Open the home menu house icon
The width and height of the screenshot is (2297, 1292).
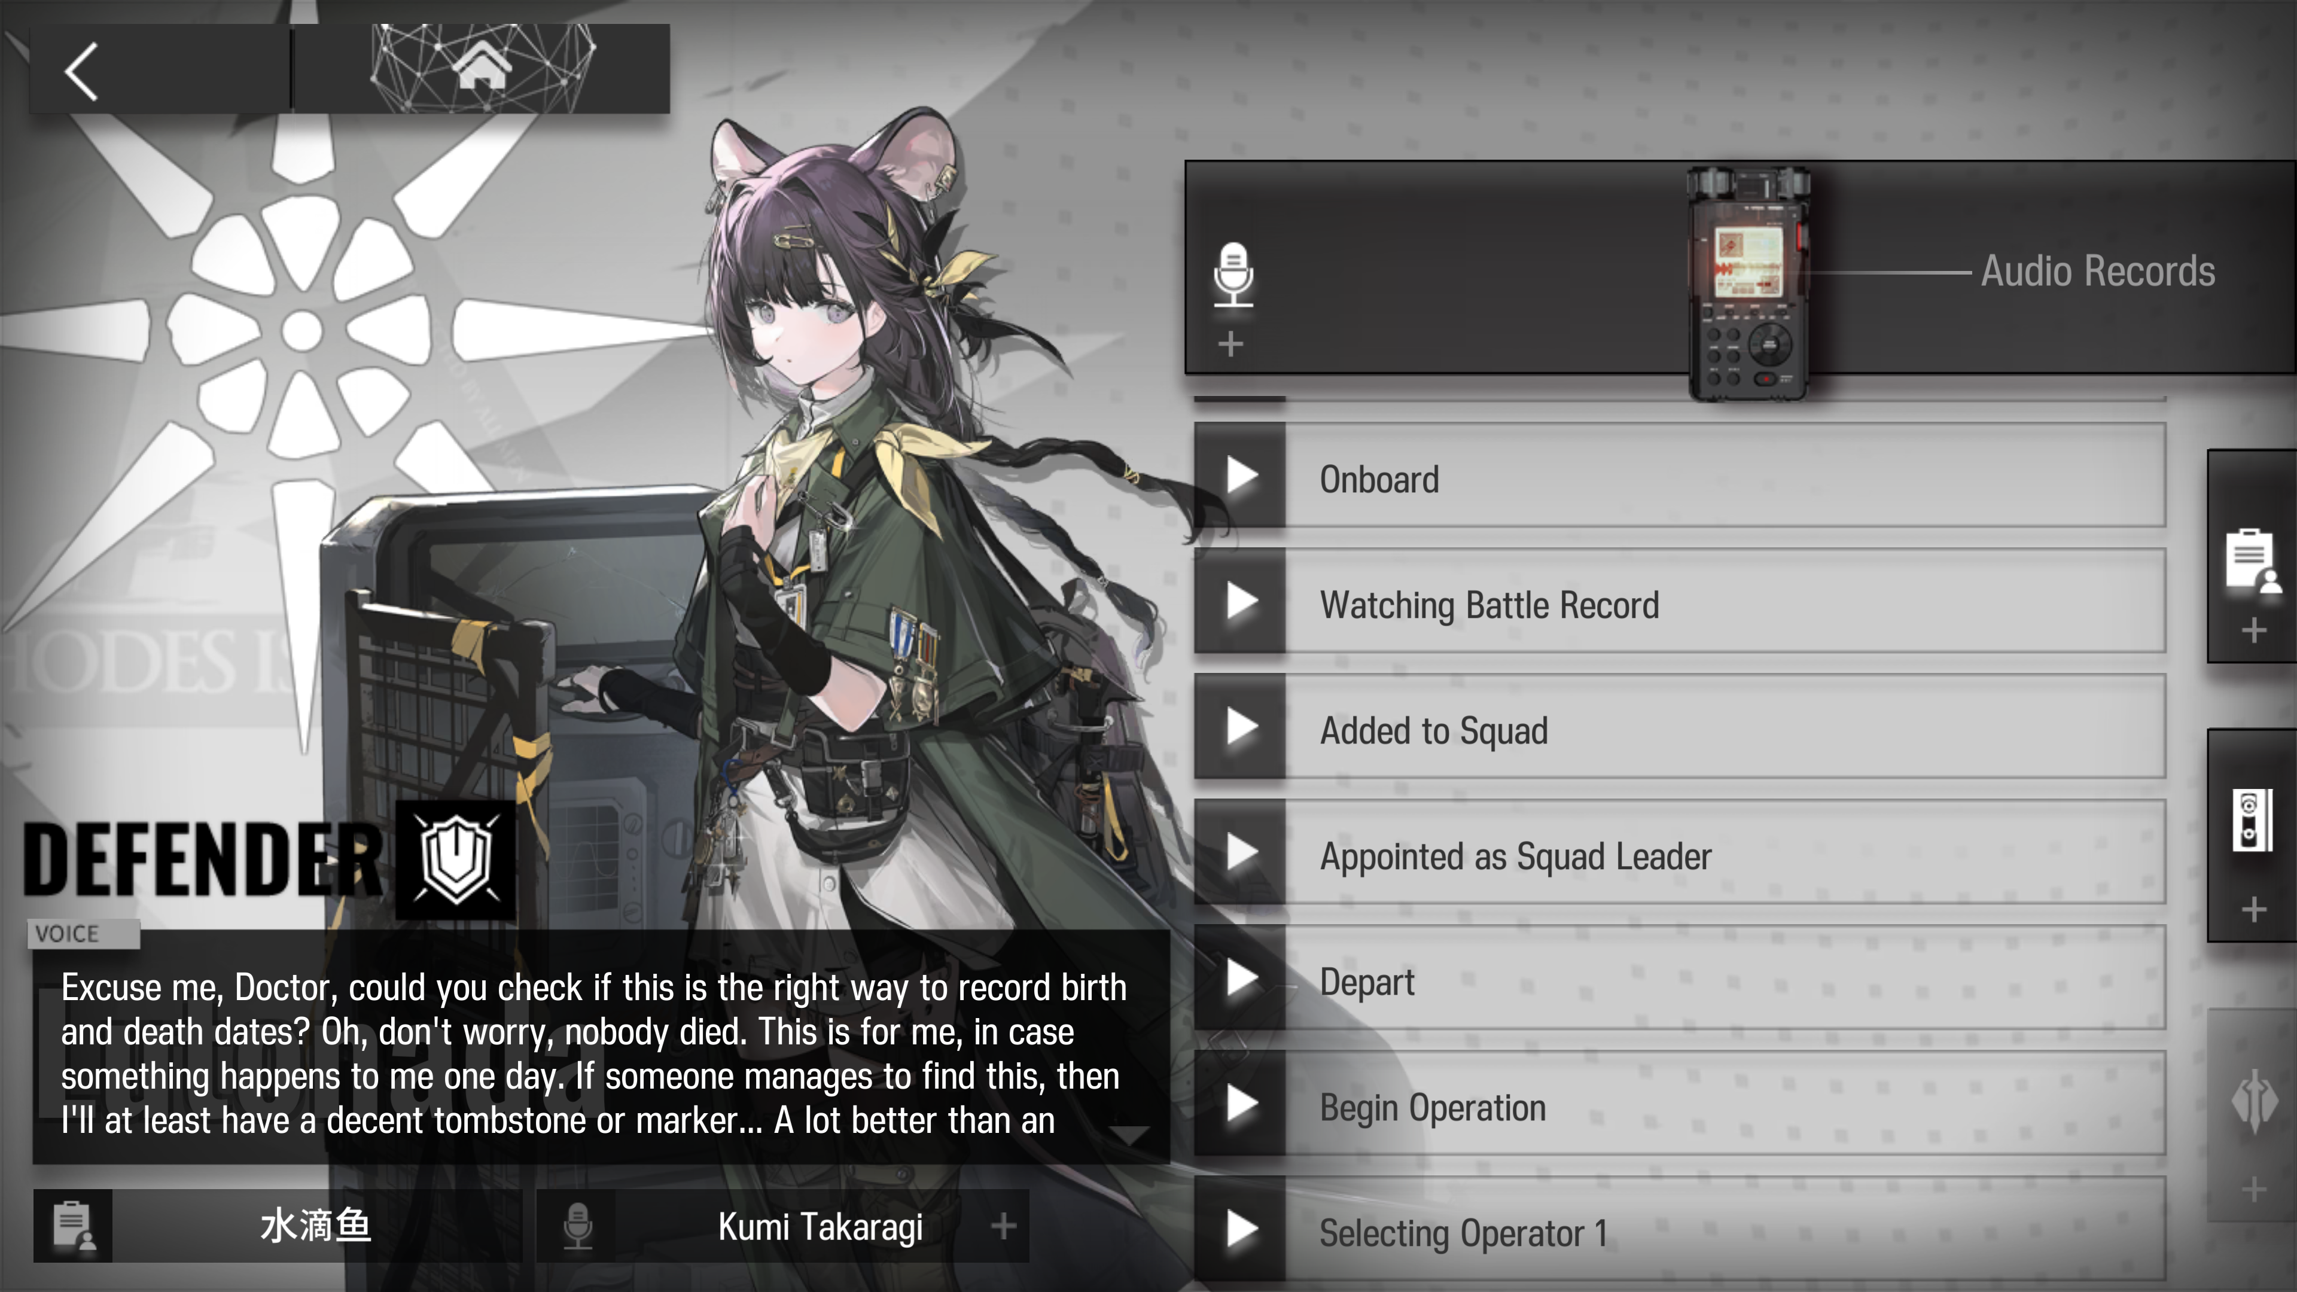coord(482,66)
